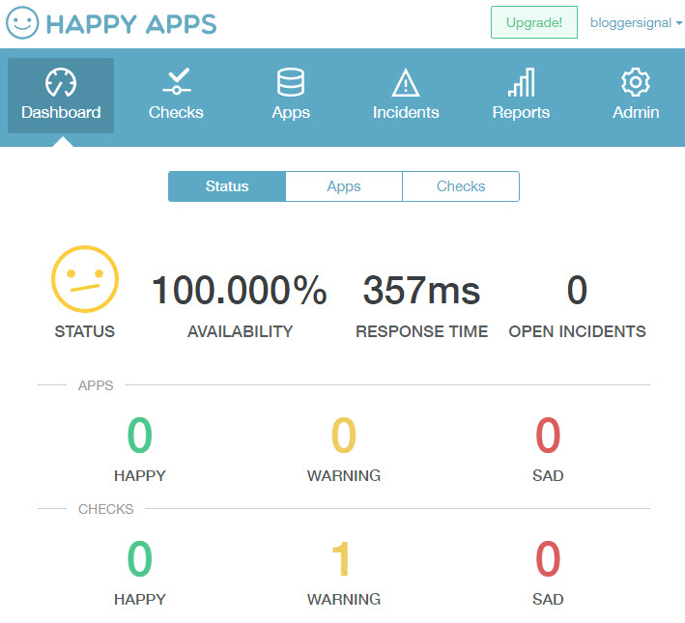Click the OPEN INCIDENTS label
Screen dimensions: 685x623
(x=577, y=331)
